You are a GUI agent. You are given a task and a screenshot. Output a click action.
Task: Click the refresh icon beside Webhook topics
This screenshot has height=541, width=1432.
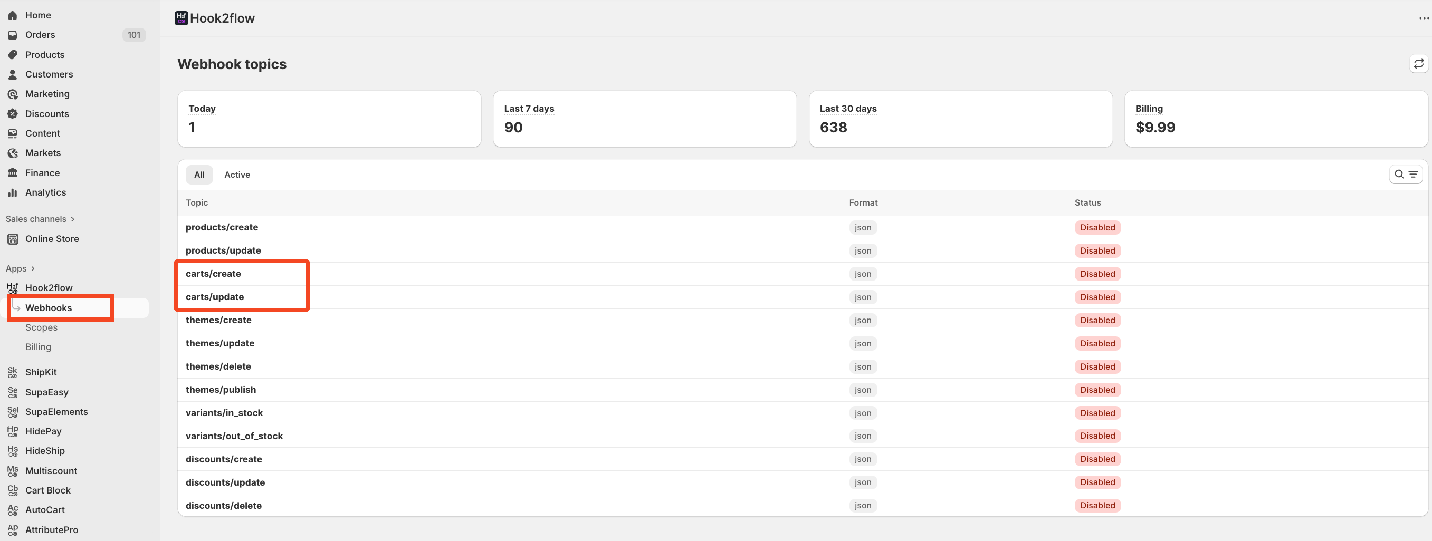1418,64
